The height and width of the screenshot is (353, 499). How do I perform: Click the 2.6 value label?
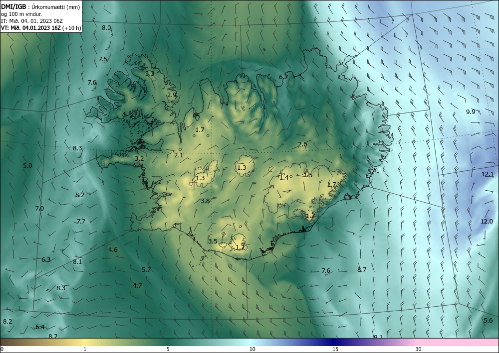[302, 144]
